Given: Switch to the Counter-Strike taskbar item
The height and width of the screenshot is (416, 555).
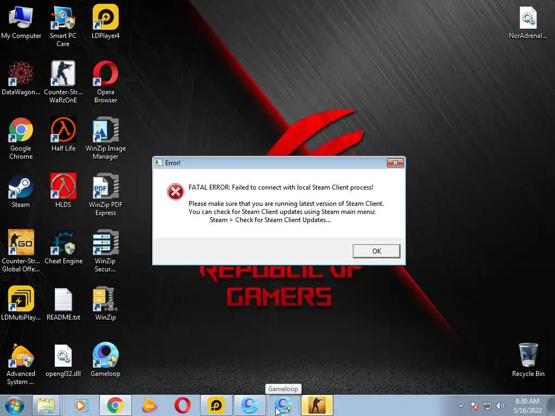Looking at the screenshot, I should [317, 405].
